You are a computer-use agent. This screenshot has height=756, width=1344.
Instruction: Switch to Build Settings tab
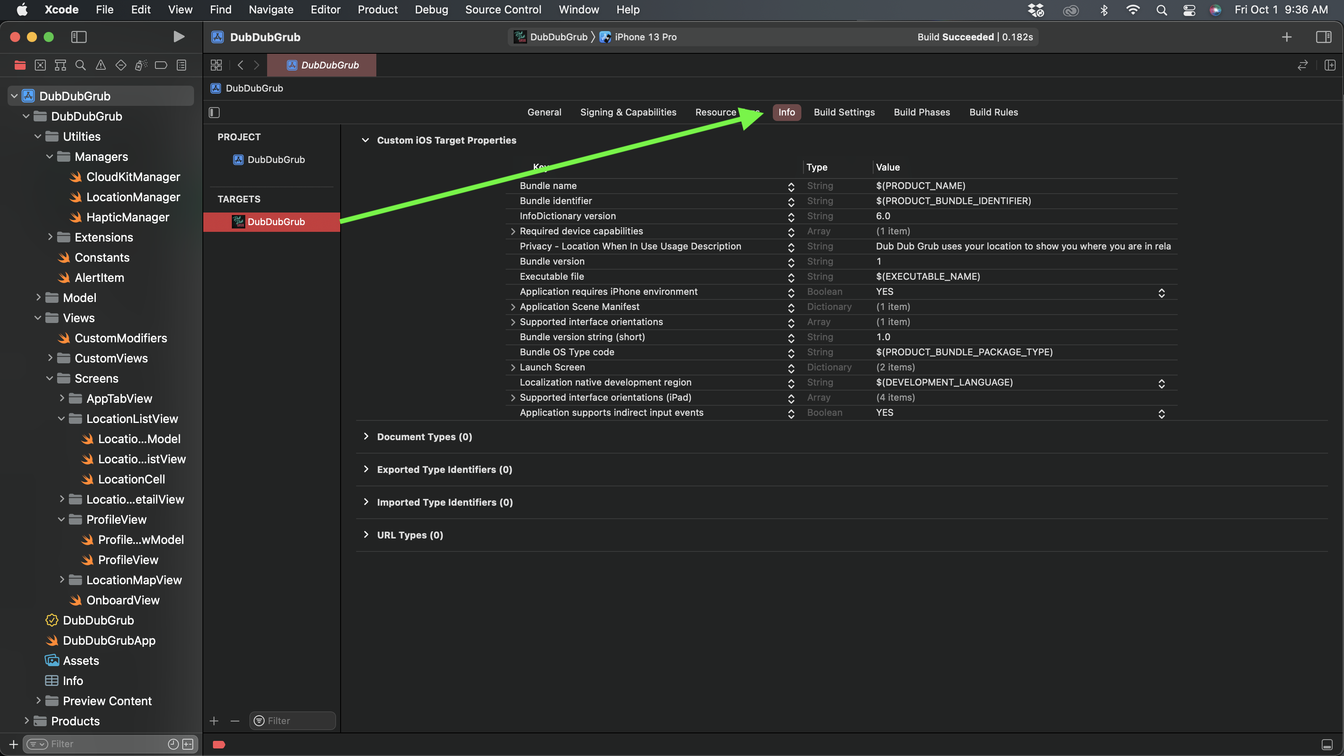844,112
